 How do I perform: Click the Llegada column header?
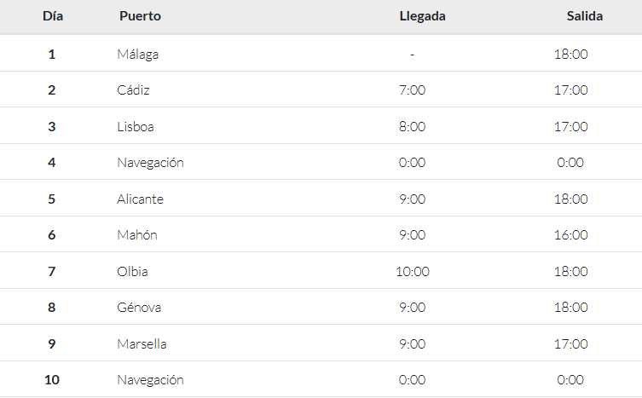422,16
